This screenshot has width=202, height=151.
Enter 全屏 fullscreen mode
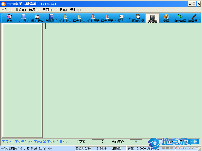pos(166,18)
